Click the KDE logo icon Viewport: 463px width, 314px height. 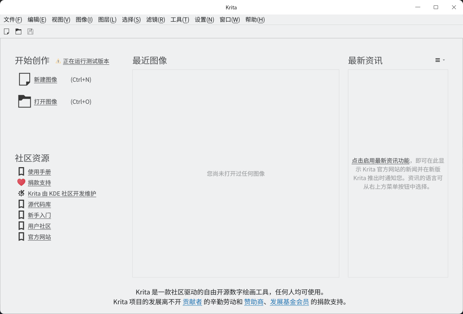[x=21, y=193]
